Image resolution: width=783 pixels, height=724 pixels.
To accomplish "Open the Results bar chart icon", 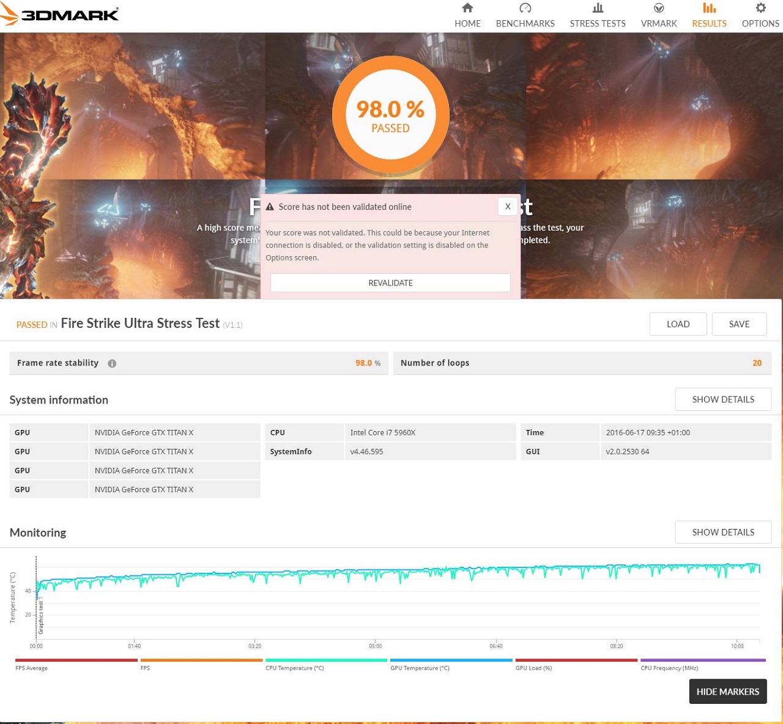I will pos(709,8).
